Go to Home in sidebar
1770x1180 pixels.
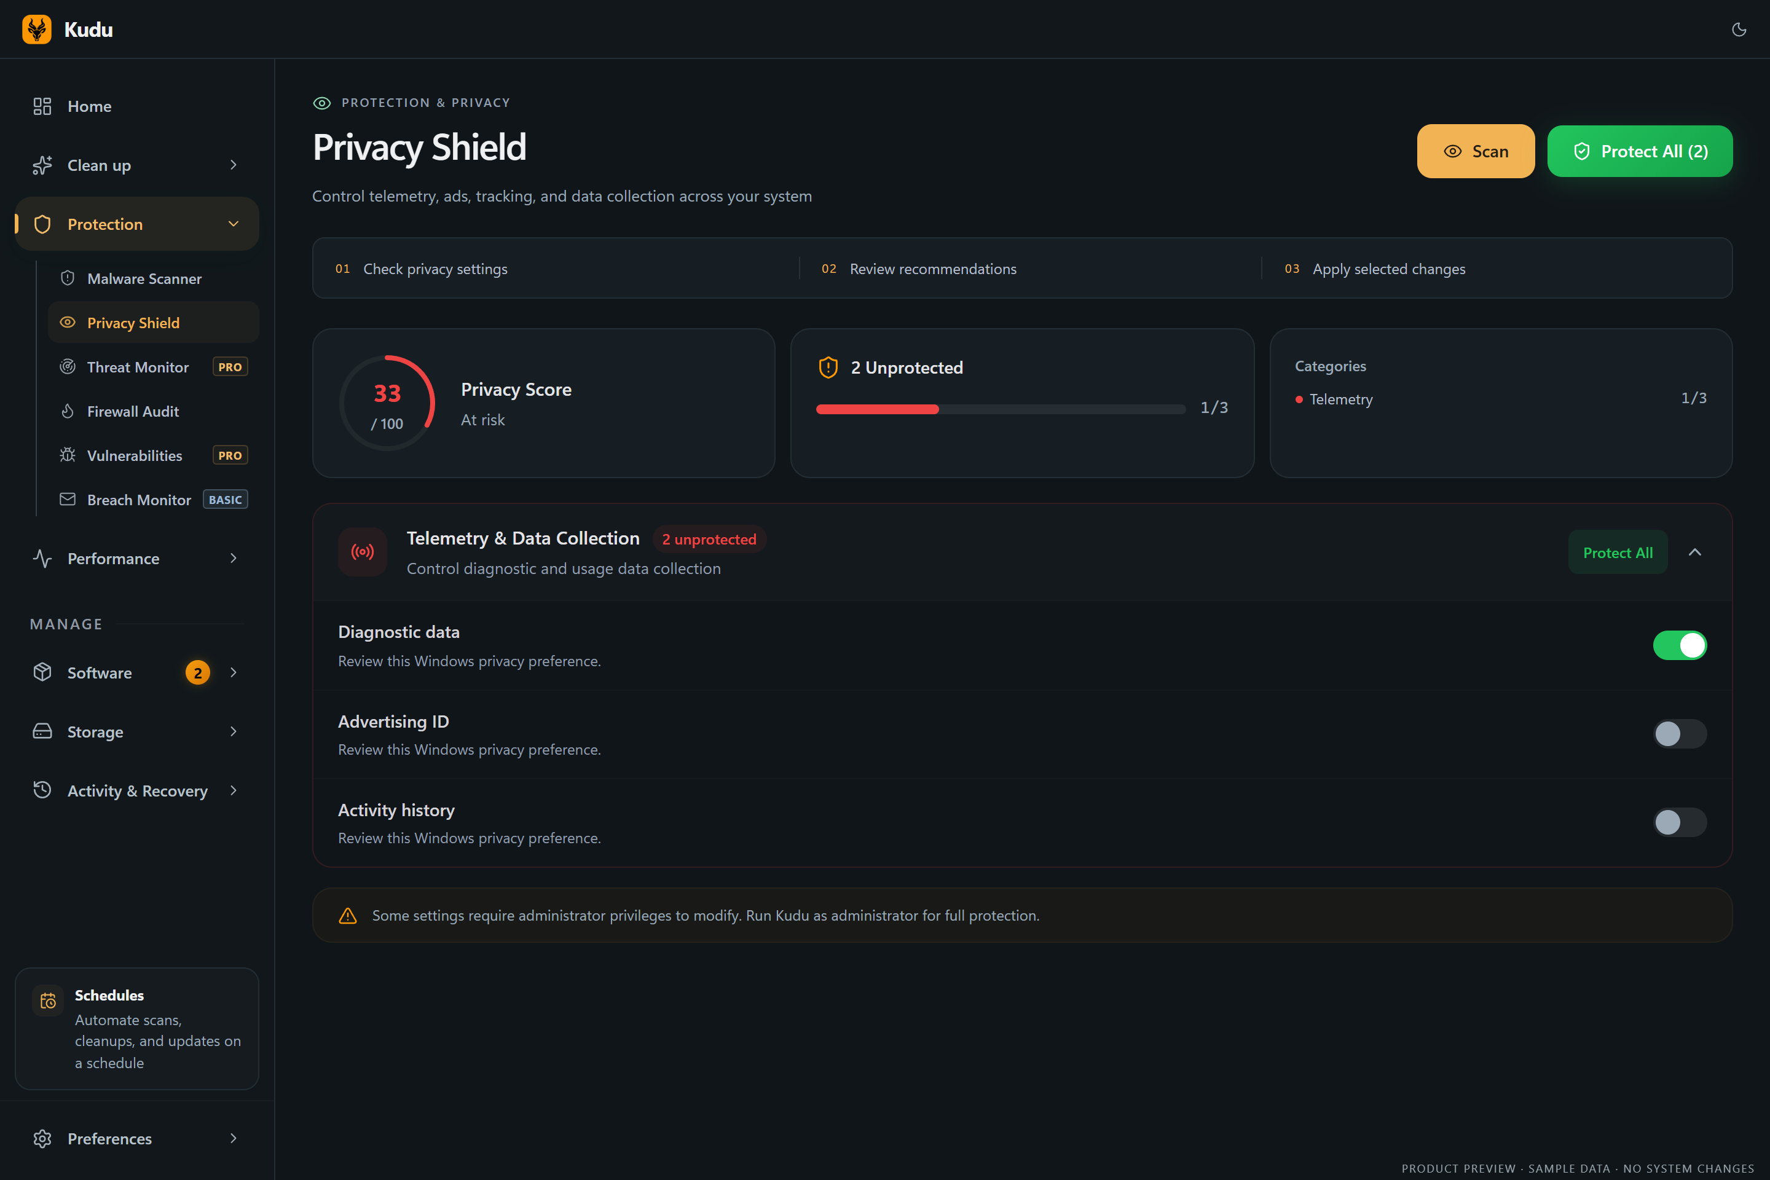137,106
